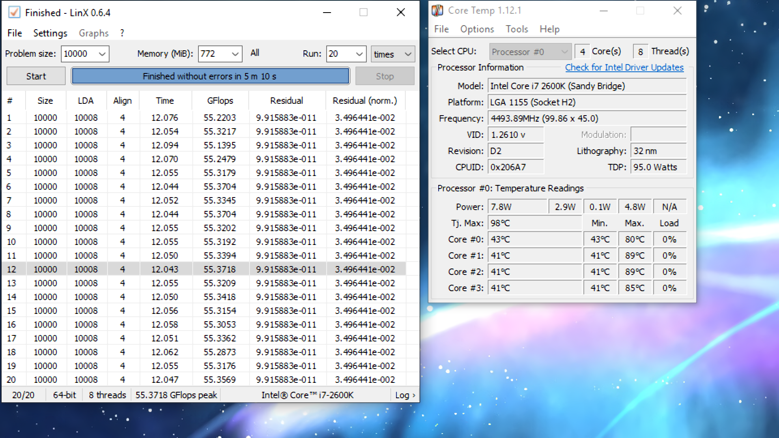Open the File menu in LinX
This screenshot has width=779, height=438.
(15, 33)
